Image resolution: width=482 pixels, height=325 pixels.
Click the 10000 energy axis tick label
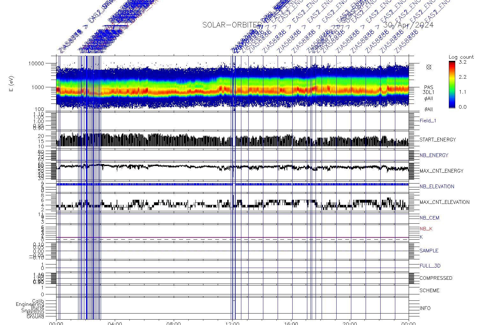tap(36, 63)
